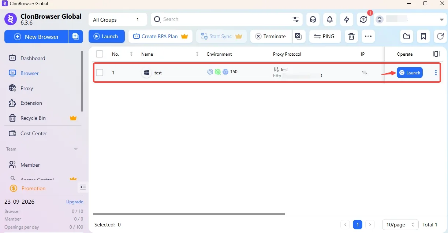This screenshot has width=448, height=233.
Task: Click the Openings per day quota
Action: pos(44,227)
